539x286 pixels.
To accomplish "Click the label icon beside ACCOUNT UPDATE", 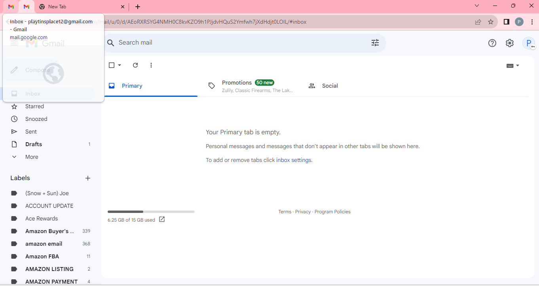I will 14,206.
